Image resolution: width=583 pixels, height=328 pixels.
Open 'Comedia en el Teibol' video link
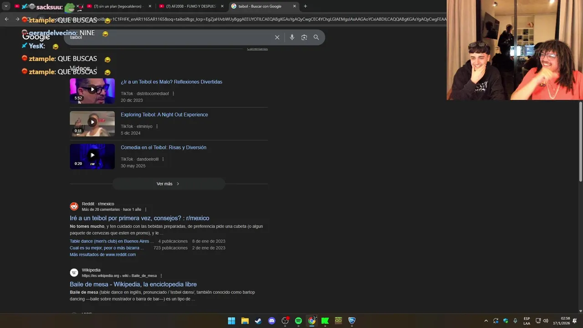(164, 148)
